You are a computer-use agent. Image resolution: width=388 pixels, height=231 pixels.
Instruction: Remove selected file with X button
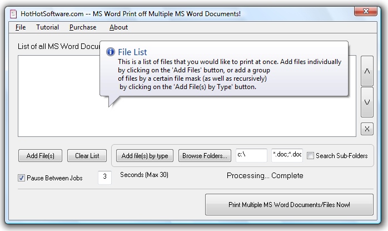367,129
